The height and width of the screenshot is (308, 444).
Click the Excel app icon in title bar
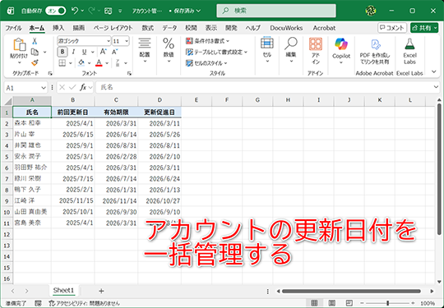(11, 11)
